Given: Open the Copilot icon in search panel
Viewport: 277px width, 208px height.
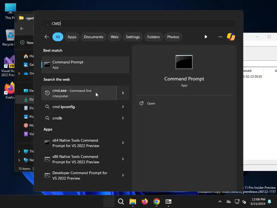Looking at the screenshot, I should (x=231, y=37).
